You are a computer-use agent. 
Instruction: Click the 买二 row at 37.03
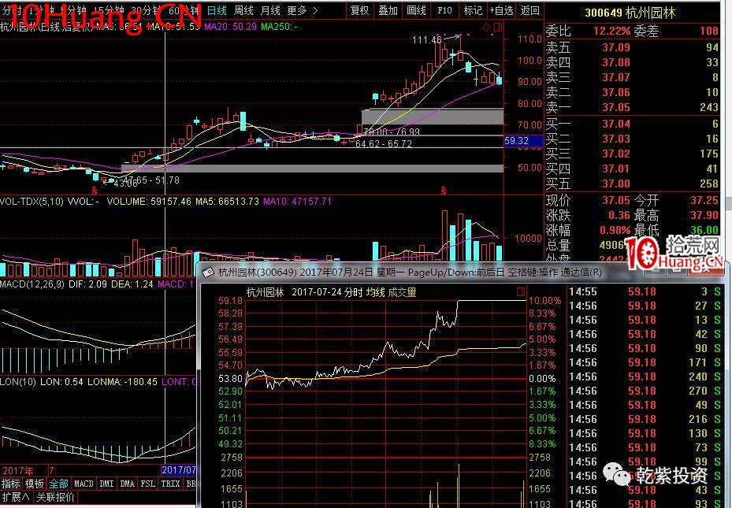click(x=632, y=139)
